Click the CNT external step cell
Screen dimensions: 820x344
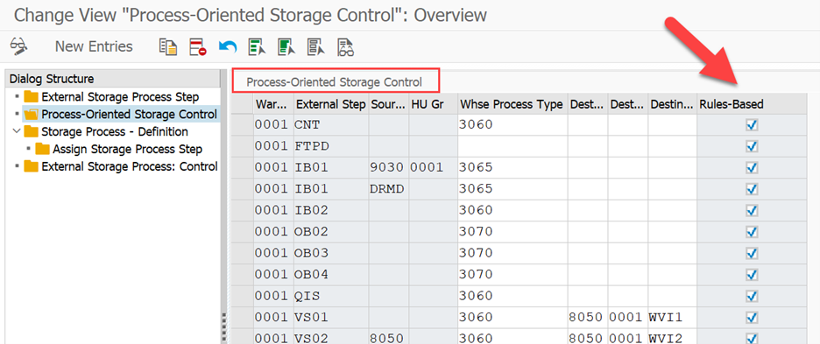(331, 125)
